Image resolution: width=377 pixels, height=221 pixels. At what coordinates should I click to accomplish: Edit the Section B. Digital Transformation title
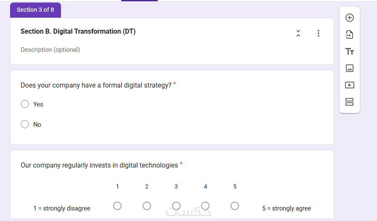[78, 32]
